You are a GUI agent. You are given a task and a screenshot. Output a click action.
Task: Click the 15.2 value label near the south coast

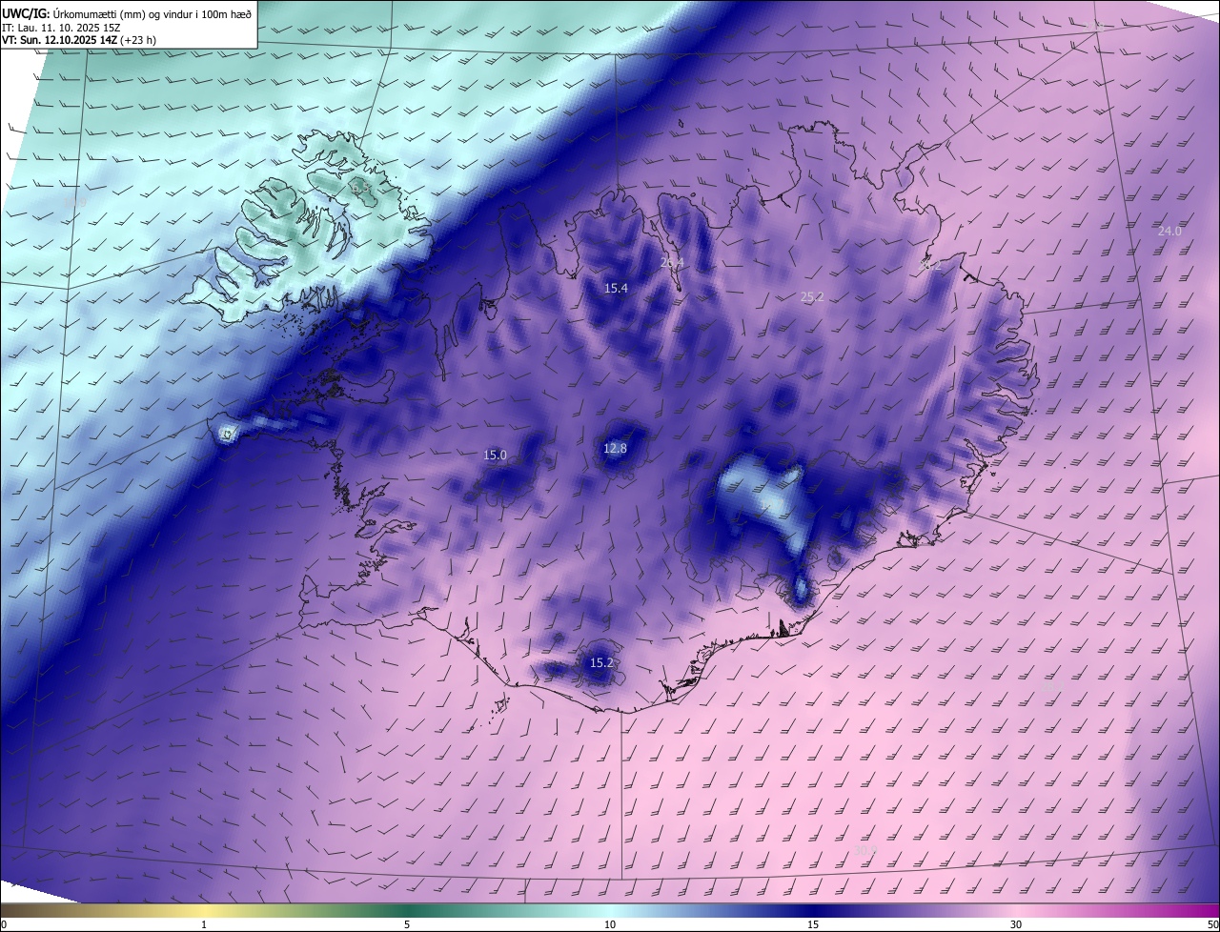[x=600, y=663]
